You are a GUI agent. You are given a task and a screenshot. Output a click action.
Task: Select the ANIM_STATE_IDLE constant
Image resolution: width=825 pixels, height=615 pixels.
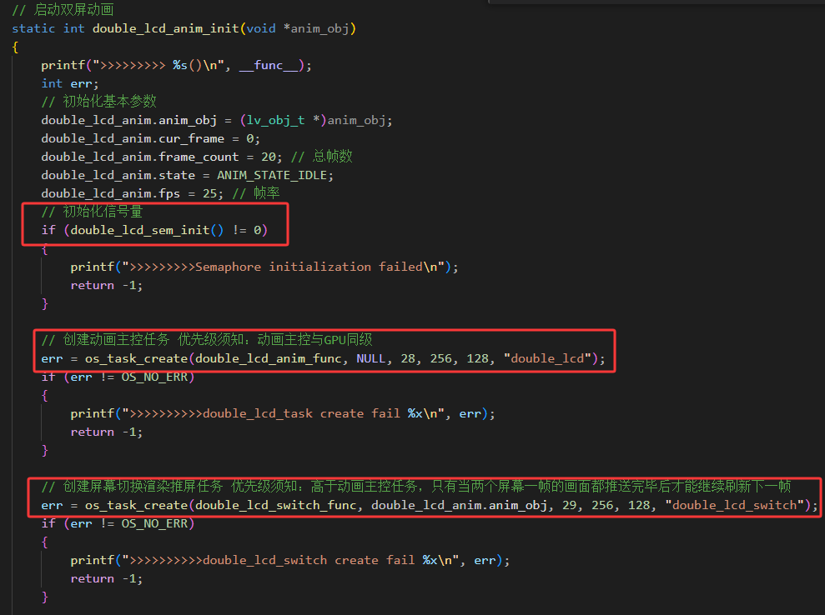(272, 175)
